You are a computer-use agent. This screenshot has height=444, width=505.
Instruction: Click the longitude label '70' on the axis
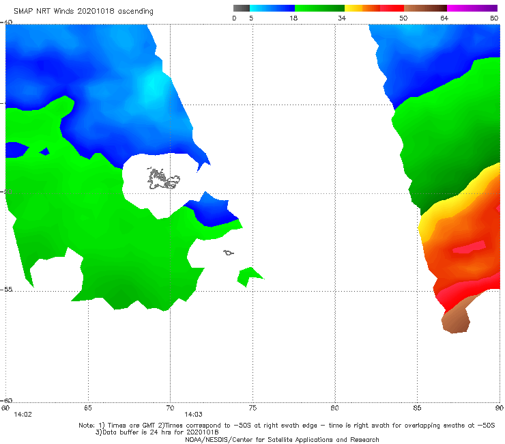click(x=170, y=408)
